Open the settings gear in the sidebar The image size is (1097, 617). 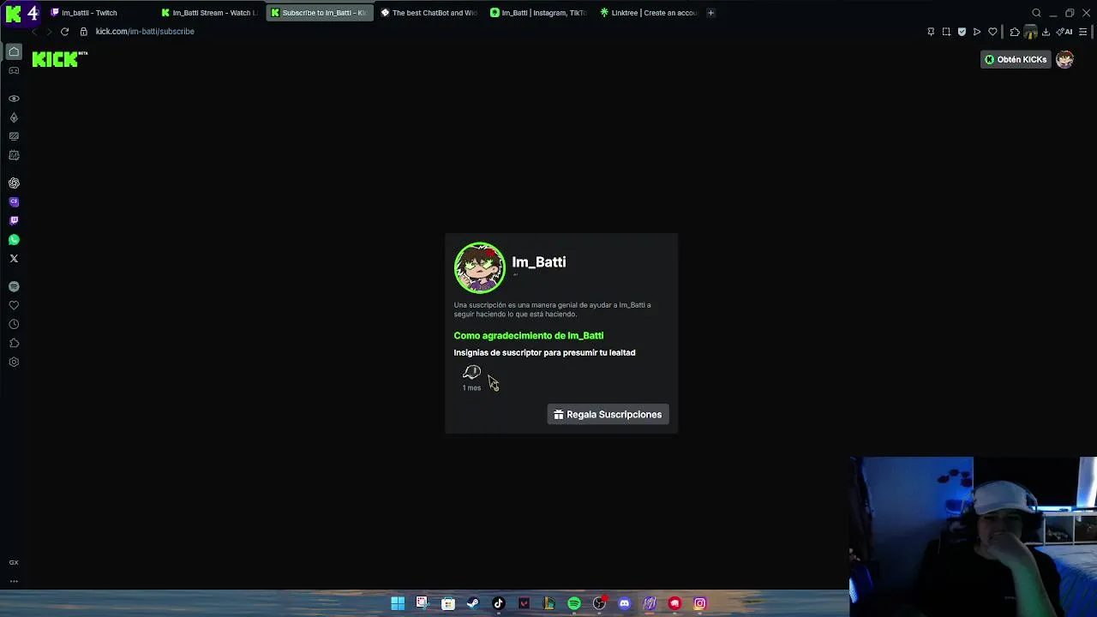14,362
